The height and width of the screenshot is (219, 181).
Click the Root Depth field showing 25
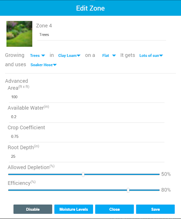tap(87, 156)
